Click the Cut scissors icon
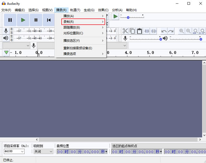206x163 pixels. click(125, 31)
